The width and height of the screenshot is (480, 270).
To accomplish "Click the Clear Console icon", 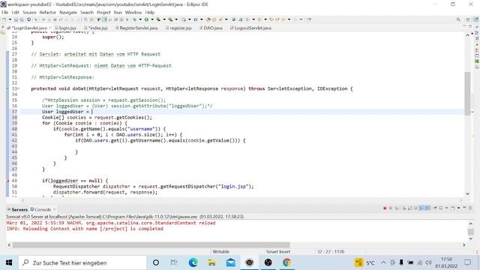I will (404, 208).
